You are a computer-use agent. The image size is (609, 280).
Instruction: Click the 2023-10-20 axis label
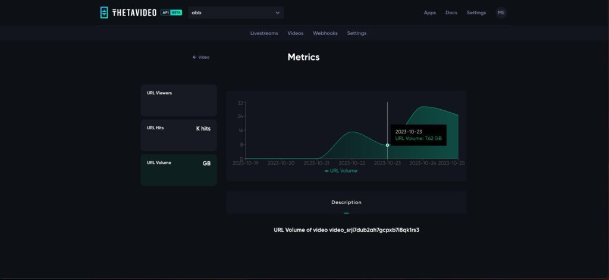click(281, 163)
